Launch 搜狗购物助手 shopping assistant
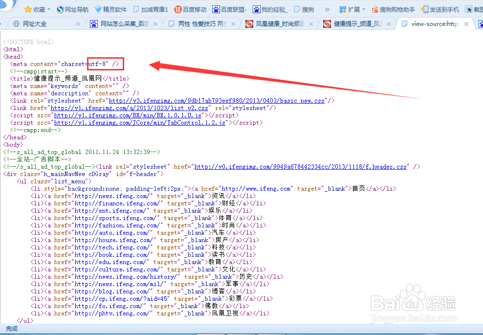 [x=394, y=10]
